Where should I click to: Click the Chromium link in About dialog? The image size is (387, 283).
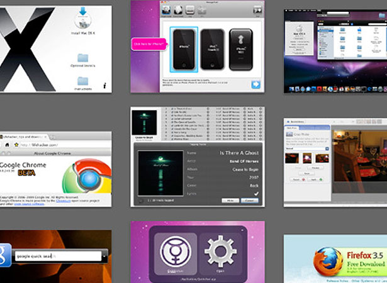tap(63, 201)
